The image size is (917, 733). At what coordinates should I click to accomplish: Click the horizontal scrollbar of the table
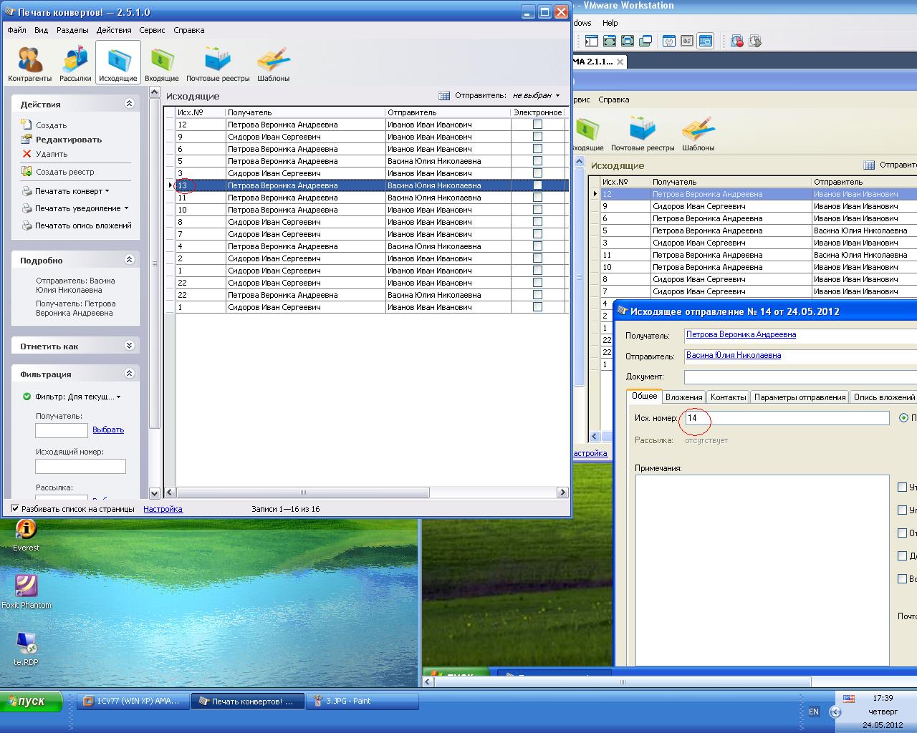click(302, 492)
